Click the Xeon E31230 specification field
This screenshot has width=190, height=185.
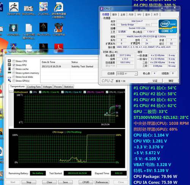[x=146, y=36]
